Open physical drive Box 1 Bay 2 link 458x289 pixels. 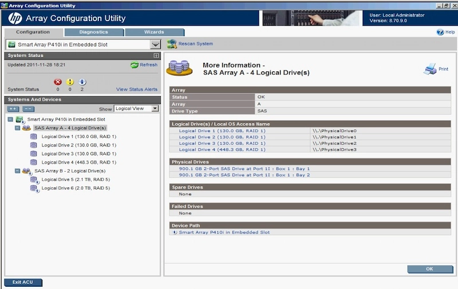[x=244, y=175]
